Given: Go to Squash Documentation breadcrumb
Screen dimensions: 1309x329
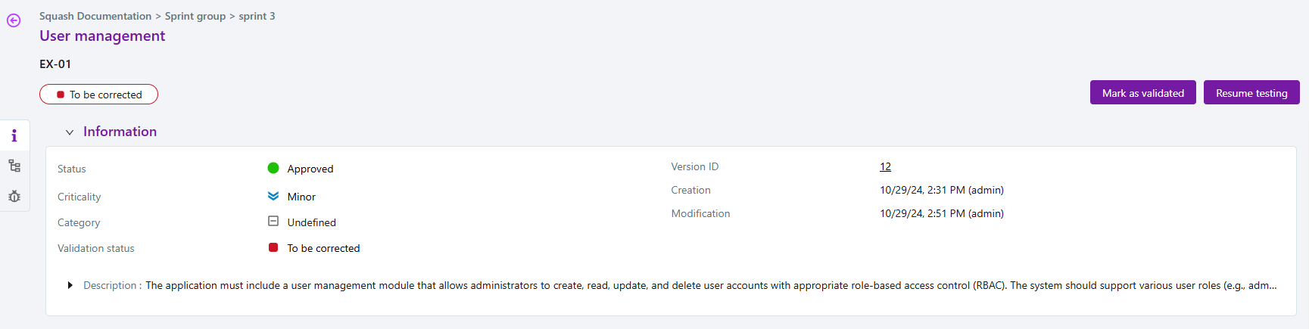Looking at the screenshot, I should tap(95, 16).
